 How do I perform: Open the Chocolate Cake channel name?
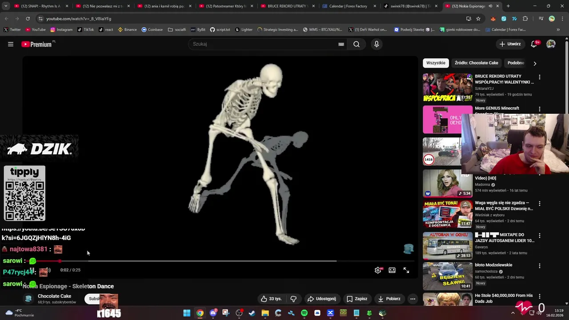(54, 296)
